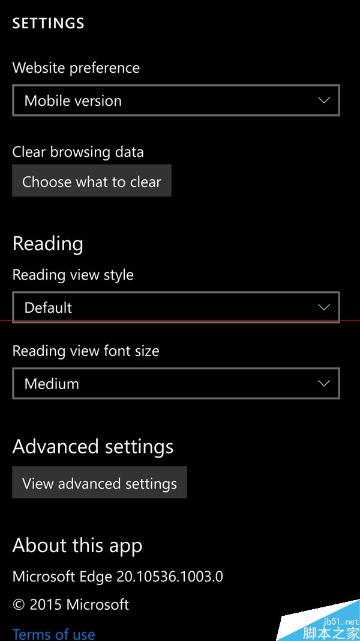Click the About this app heading
Screen dimensions: 360x641
point(77,546)
